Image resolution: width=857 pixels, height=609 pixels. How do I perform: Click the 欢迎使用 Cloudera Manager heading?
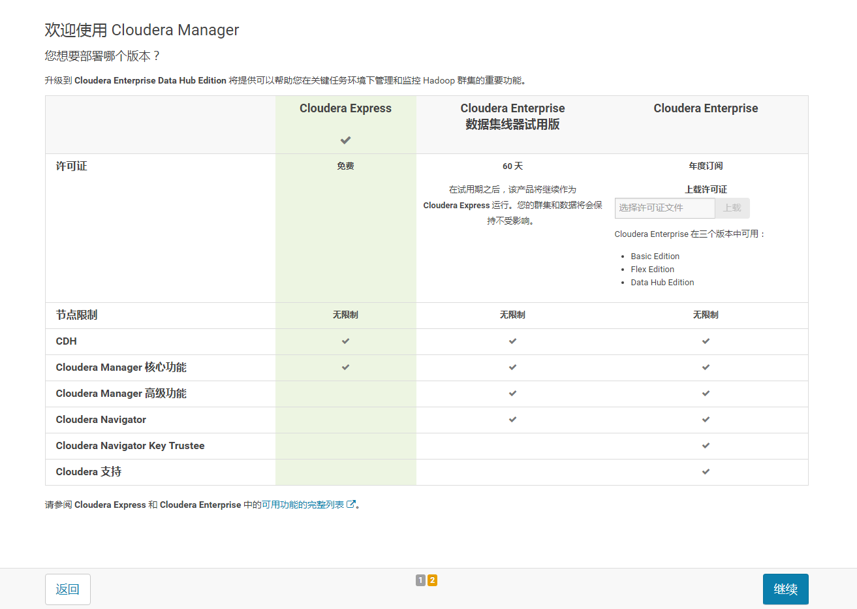[142, 30]
